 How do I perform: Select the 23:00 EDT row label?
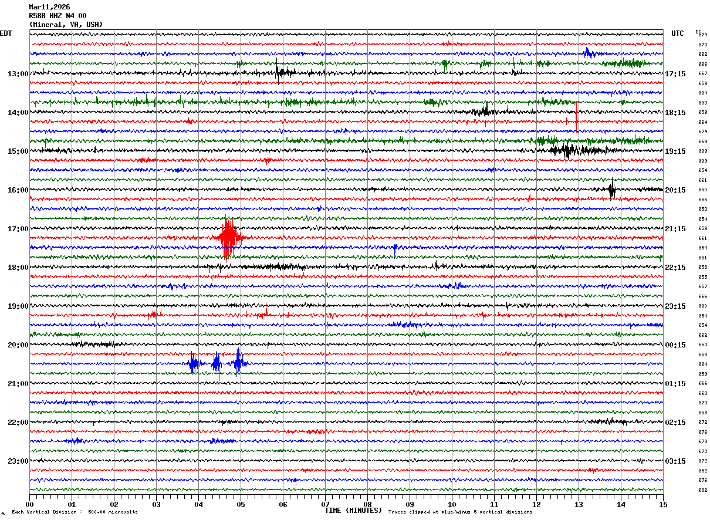click(x=18, y=461)
